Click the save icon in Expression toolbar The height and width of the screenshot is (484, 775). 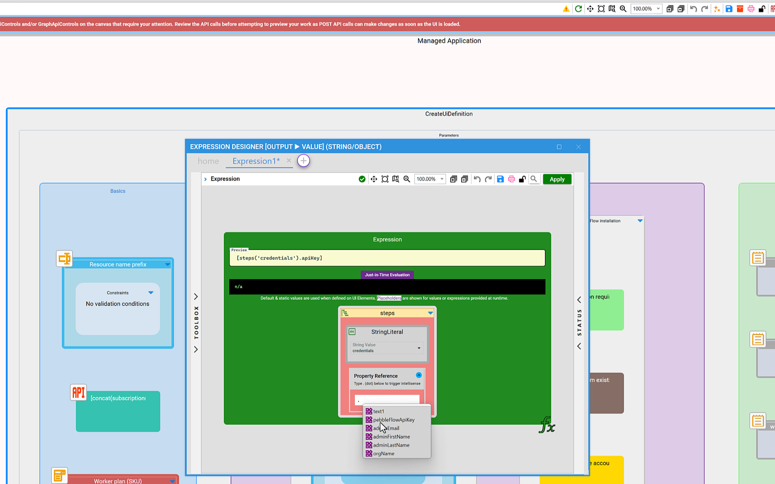click(500, 179)
